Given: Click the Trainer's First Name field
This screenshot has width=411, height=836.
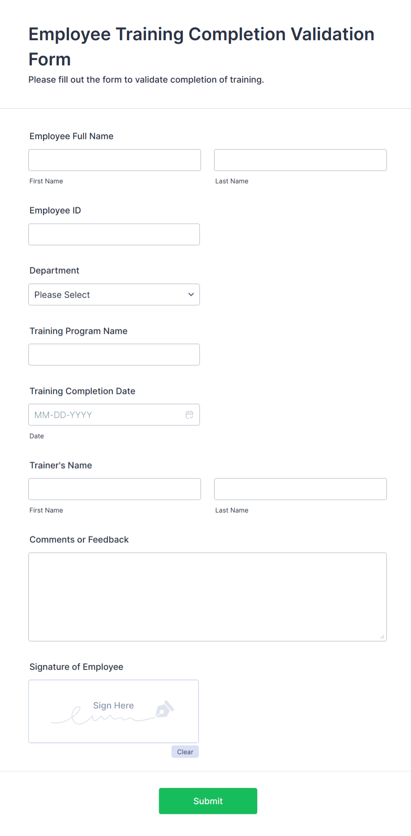Looking at the screenshot, I should (x=114, y=489).
